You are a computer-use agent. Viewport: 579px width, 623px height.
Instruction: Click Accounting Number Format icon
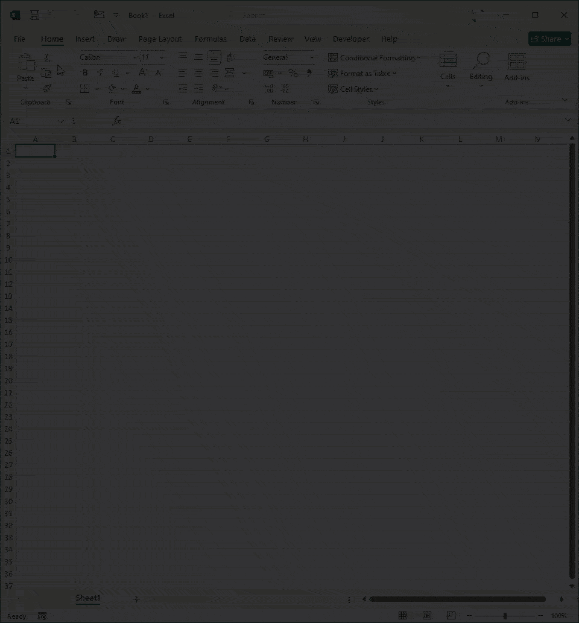tap(268, 73)
